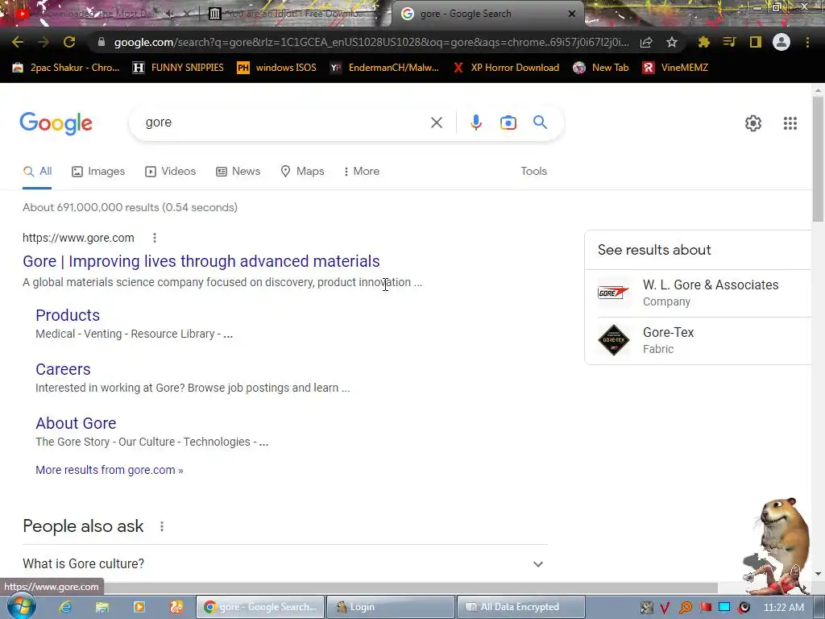Click More results from gore.com
This screenshot has height=619, width=825.
pyautogui.click(x=109, y=470)
